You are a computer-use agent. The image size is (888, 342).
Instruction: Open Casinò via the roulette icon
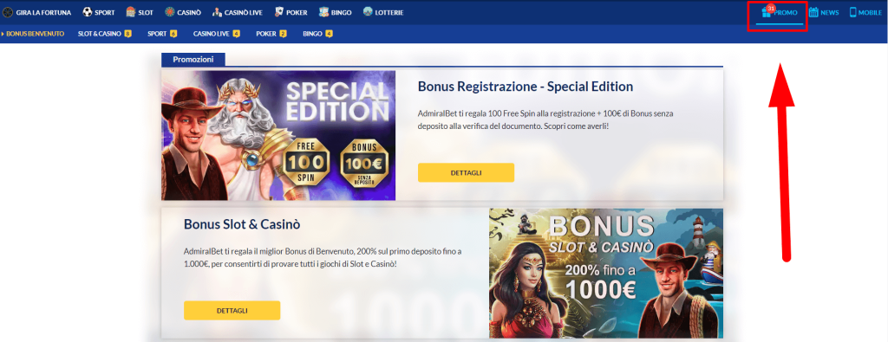(170, 12)
